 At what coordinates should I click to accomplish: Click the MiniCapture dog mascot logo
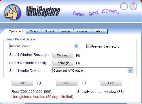point(13,12)
